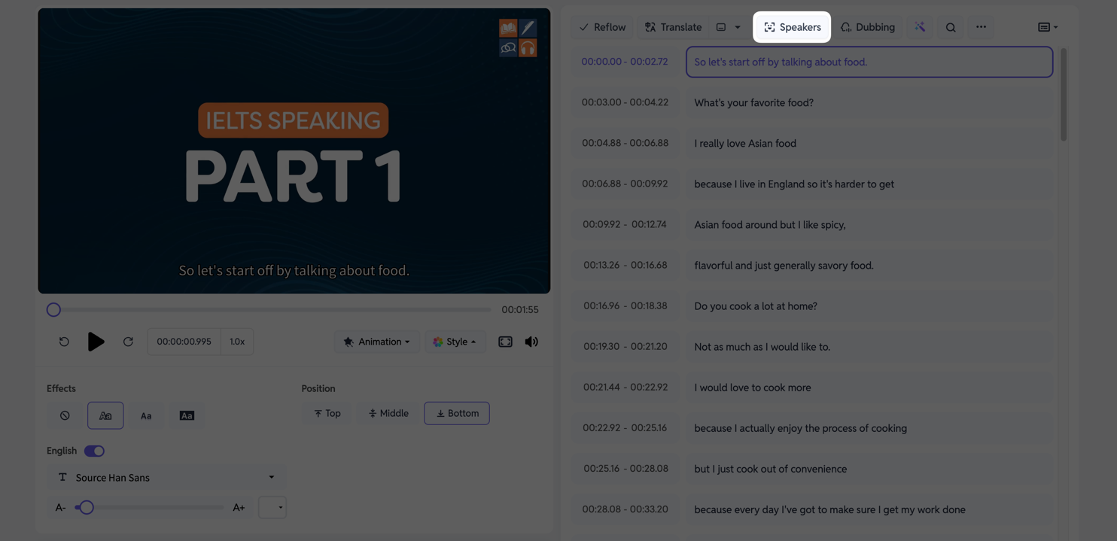
Task: Select subtitle 'because every day I've got to make sure...'
Action: pyautogui.click(x=869, y=509)
